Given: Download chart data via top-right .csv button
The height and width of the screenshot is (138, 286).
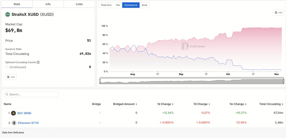Looking at the screenshot, I should point(278,12).
